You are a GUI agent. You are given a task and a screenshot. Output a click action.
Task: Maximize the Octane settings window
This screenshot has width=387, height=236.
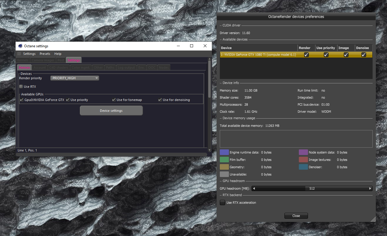(192, 46)
